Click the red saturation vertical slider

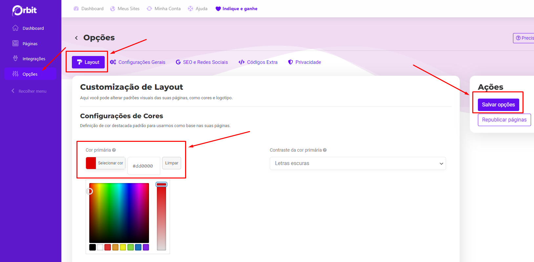click(x=161, y=216)
